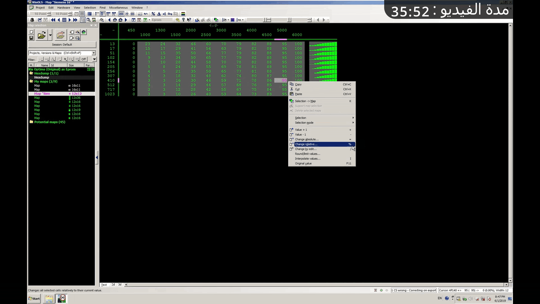
Task: Click the save floppy disk icon
Action: (31, 38)
